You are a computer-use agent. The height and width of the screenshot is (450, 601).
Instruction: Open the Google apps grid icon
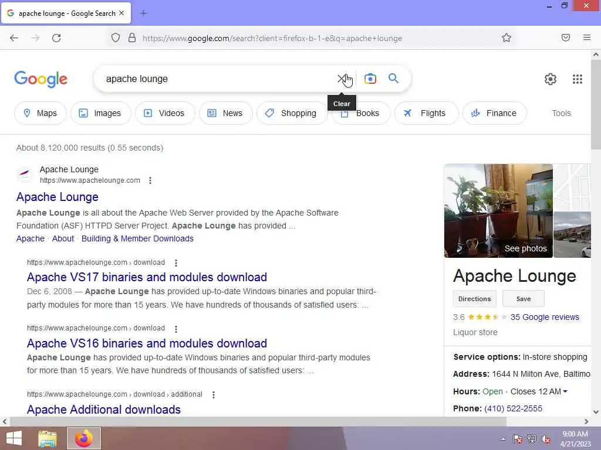point(578,79)
